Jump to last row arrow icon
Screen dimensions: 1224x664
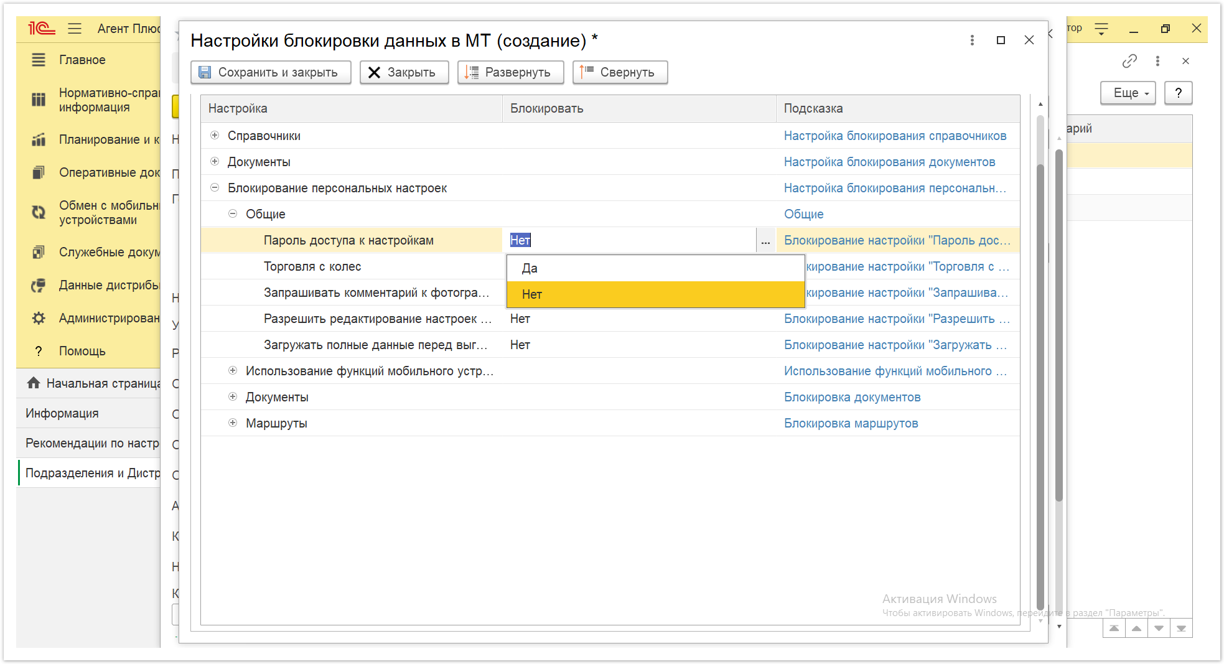1181,629
